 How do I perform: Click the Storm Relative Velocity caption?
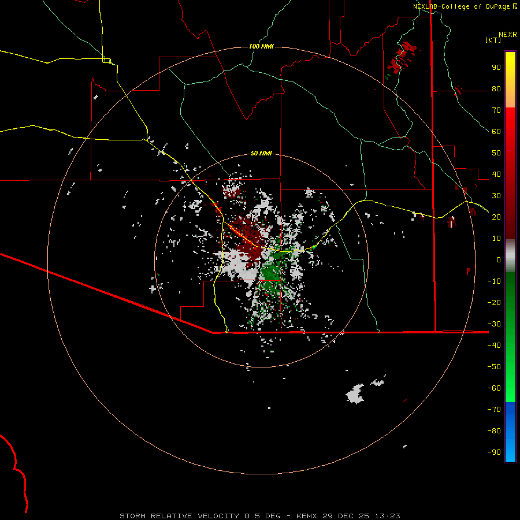260,516
